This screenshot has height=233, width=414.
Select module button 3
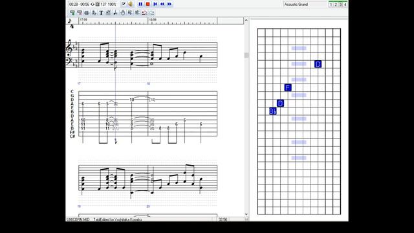tap(340, 5)
